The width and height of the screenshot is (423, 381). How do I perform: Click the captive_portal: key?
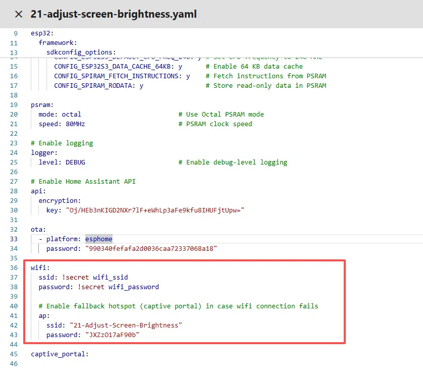coord(59,354)
